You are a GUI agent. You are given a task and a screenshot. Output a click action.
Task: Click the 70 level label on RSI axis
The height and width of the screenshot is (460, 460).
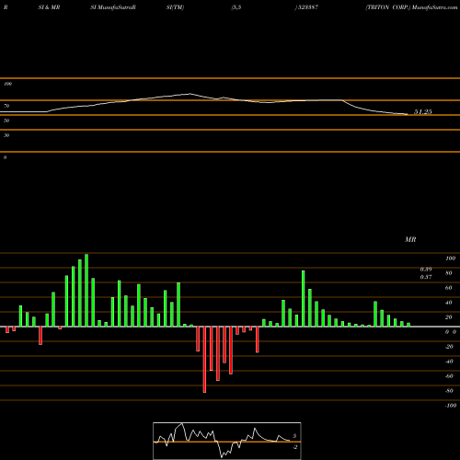(6, 106)
